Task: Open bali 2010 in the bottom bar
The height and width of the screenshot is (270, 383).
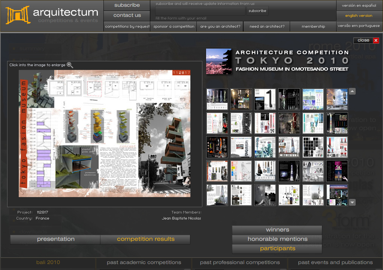Action: [x=48, y=263]
